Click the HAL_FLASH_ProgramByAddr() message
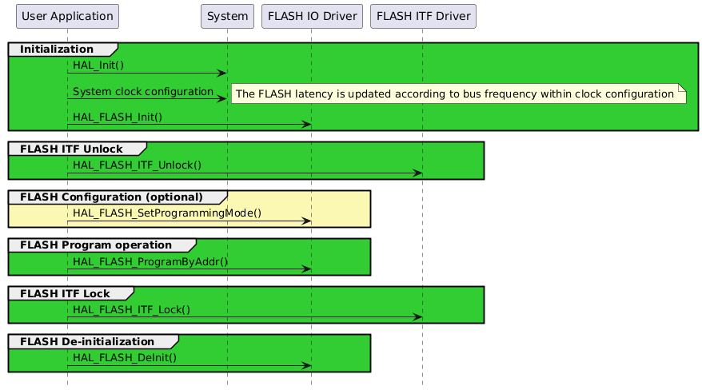Image resolution: width=702 pixels, height=390 pixels. click(150, 261)
